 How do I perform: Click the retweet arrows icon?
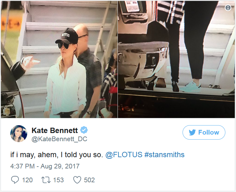tap(46, 180)
